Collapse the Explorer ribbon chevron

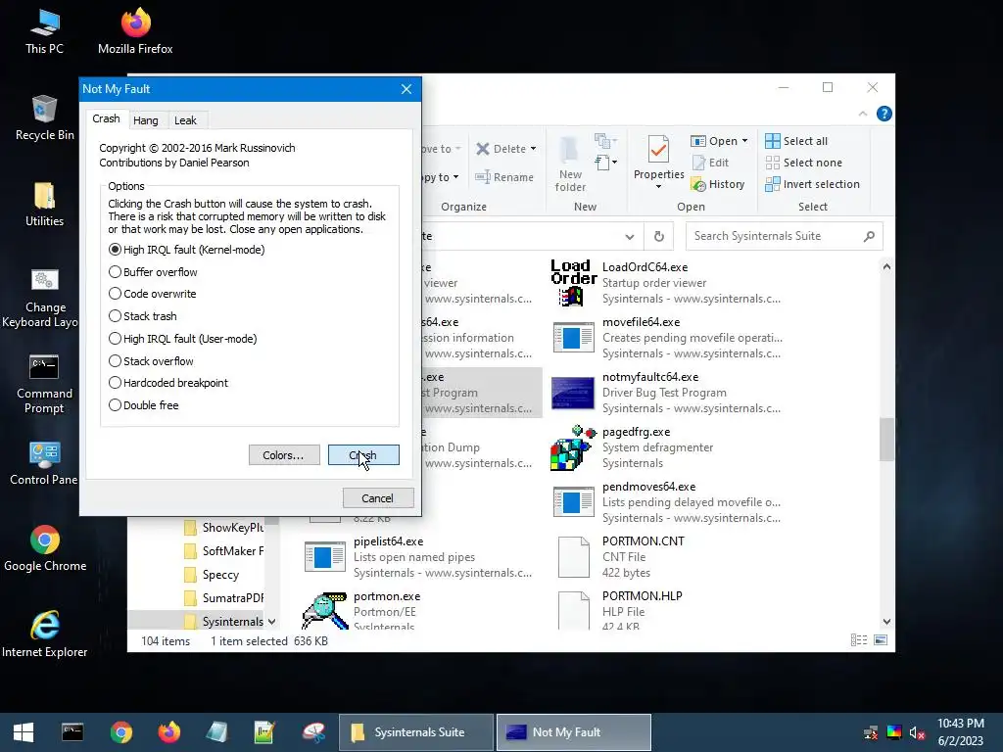pyautogui.click(x=863, y=114)
